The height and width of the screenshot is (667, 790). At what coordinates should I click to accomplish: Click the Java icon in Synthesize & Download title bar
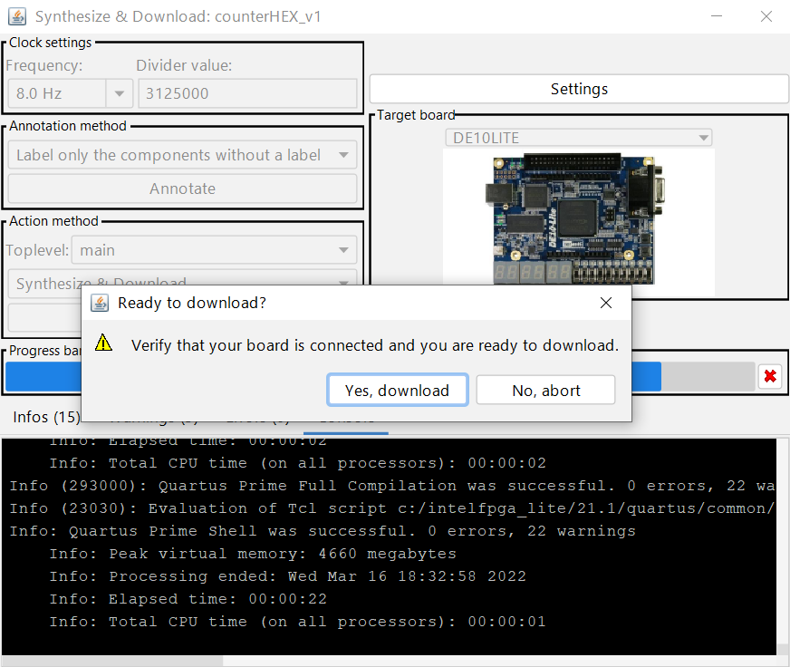click(x=17, y=16)
